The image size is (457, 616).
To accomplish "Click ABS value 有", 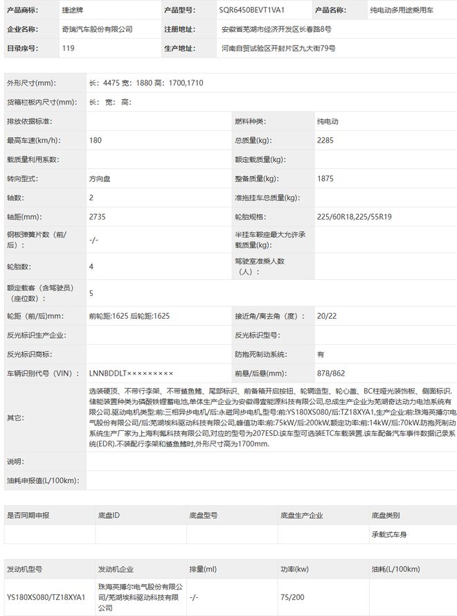I will [x=321, y=354].
